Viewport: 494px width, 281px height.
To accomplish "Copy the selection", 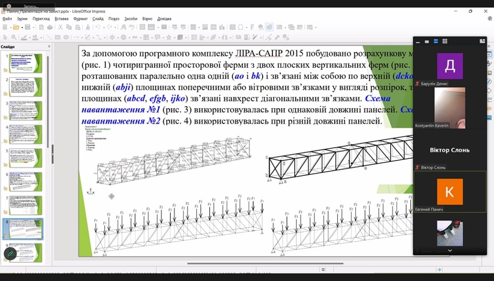I will [69, 27].
